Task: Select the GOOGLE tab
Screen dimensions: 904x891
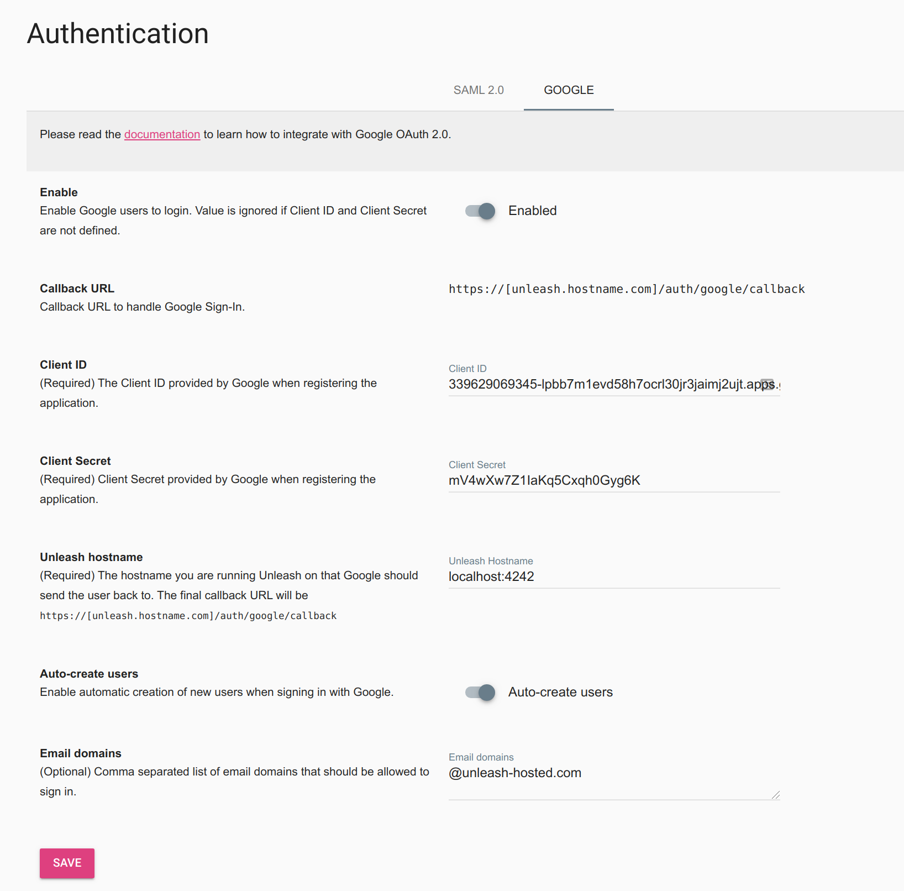Action: click(x=568, y=90)
